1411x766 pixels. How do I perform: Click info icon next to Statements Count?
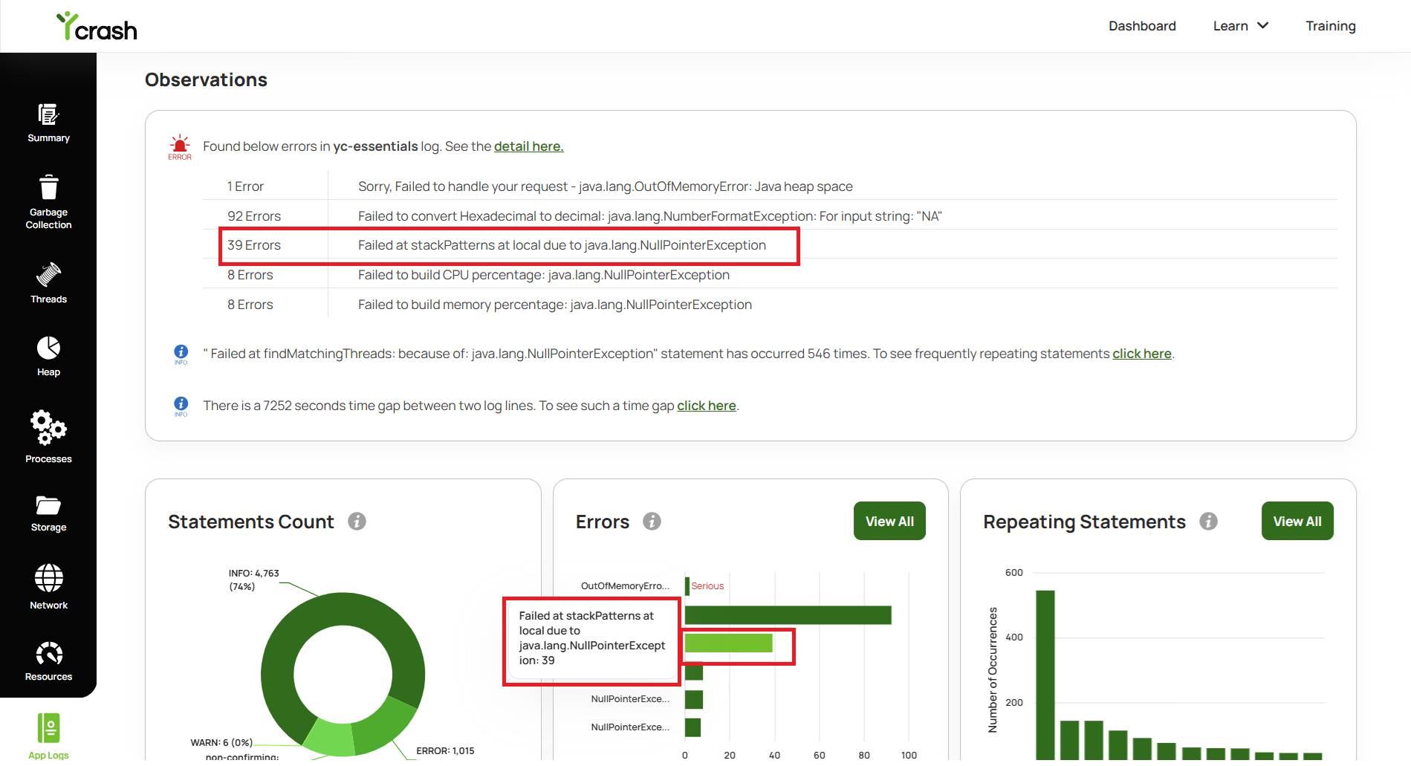click(357, 522)
